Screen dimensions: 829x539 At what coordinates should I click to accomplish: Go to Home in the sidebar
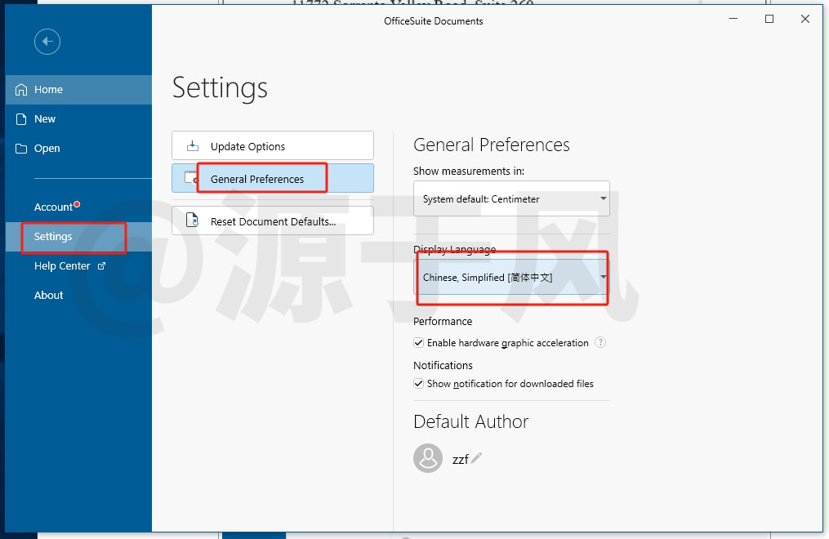78,89
